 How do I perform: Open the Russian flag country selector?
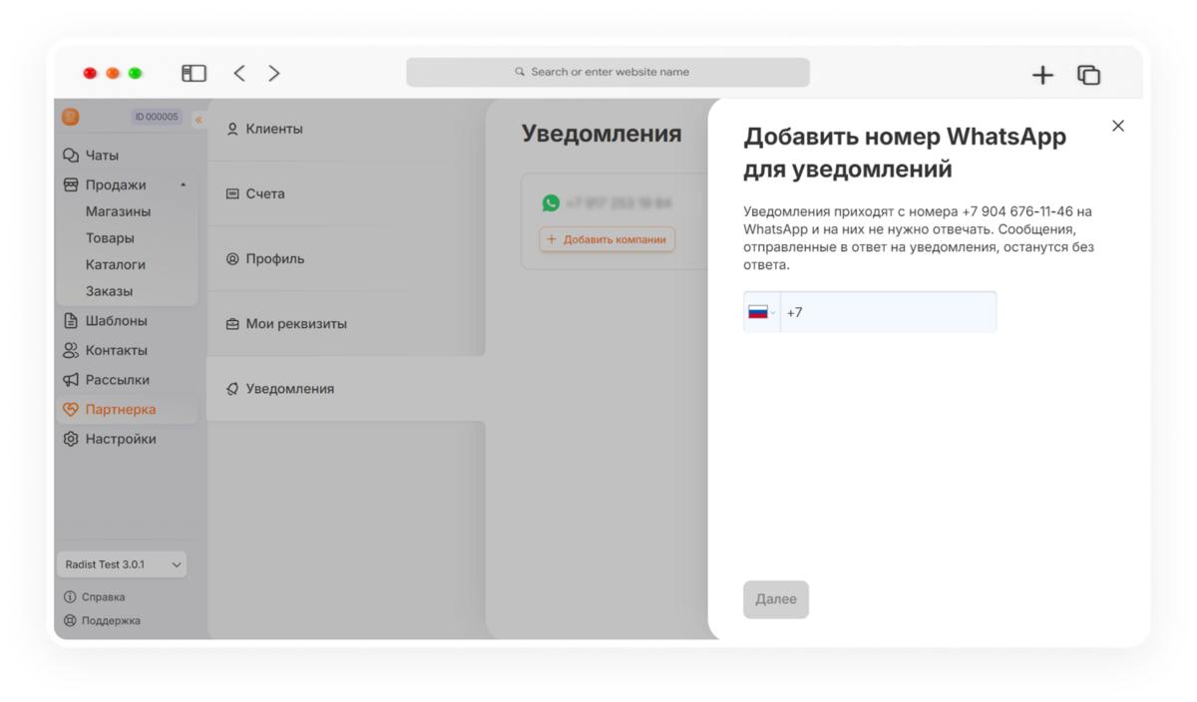[x=762, y=312]
